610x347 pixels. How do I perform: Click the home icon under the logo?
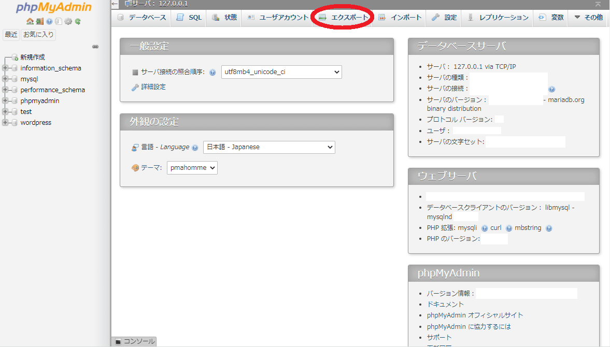click(30, 21)
